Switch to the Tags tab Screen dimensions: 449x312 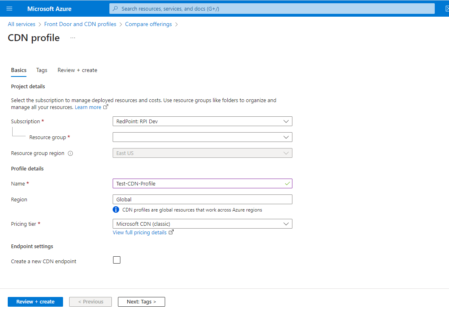click(x=42, y=70)
